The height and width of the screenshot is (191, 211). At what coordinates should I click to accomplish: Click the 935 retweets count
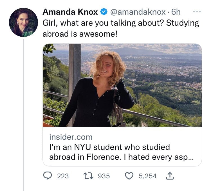(x=104, y=176)
